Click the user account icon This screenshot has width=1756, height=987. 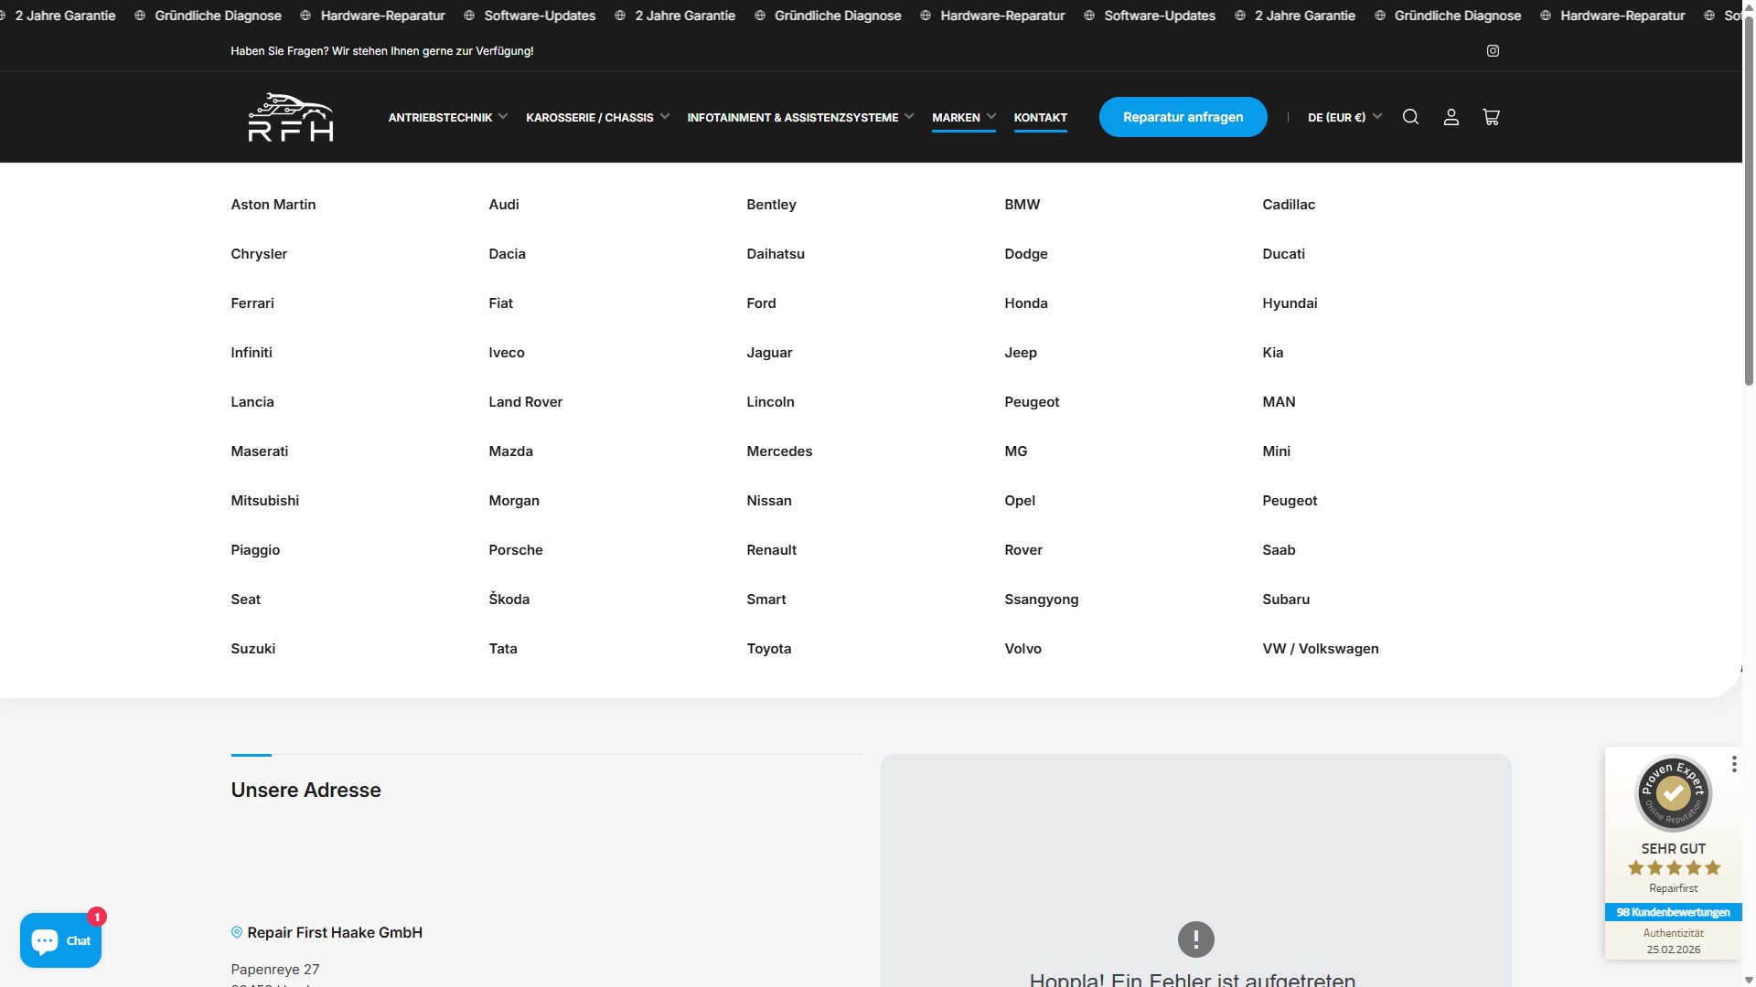[1451, 117]
